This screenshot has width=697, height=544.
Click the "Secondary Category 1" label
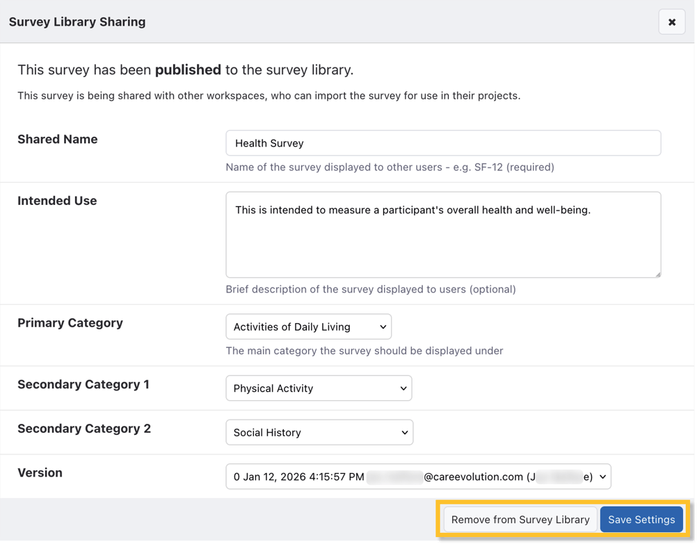(83, 385)
